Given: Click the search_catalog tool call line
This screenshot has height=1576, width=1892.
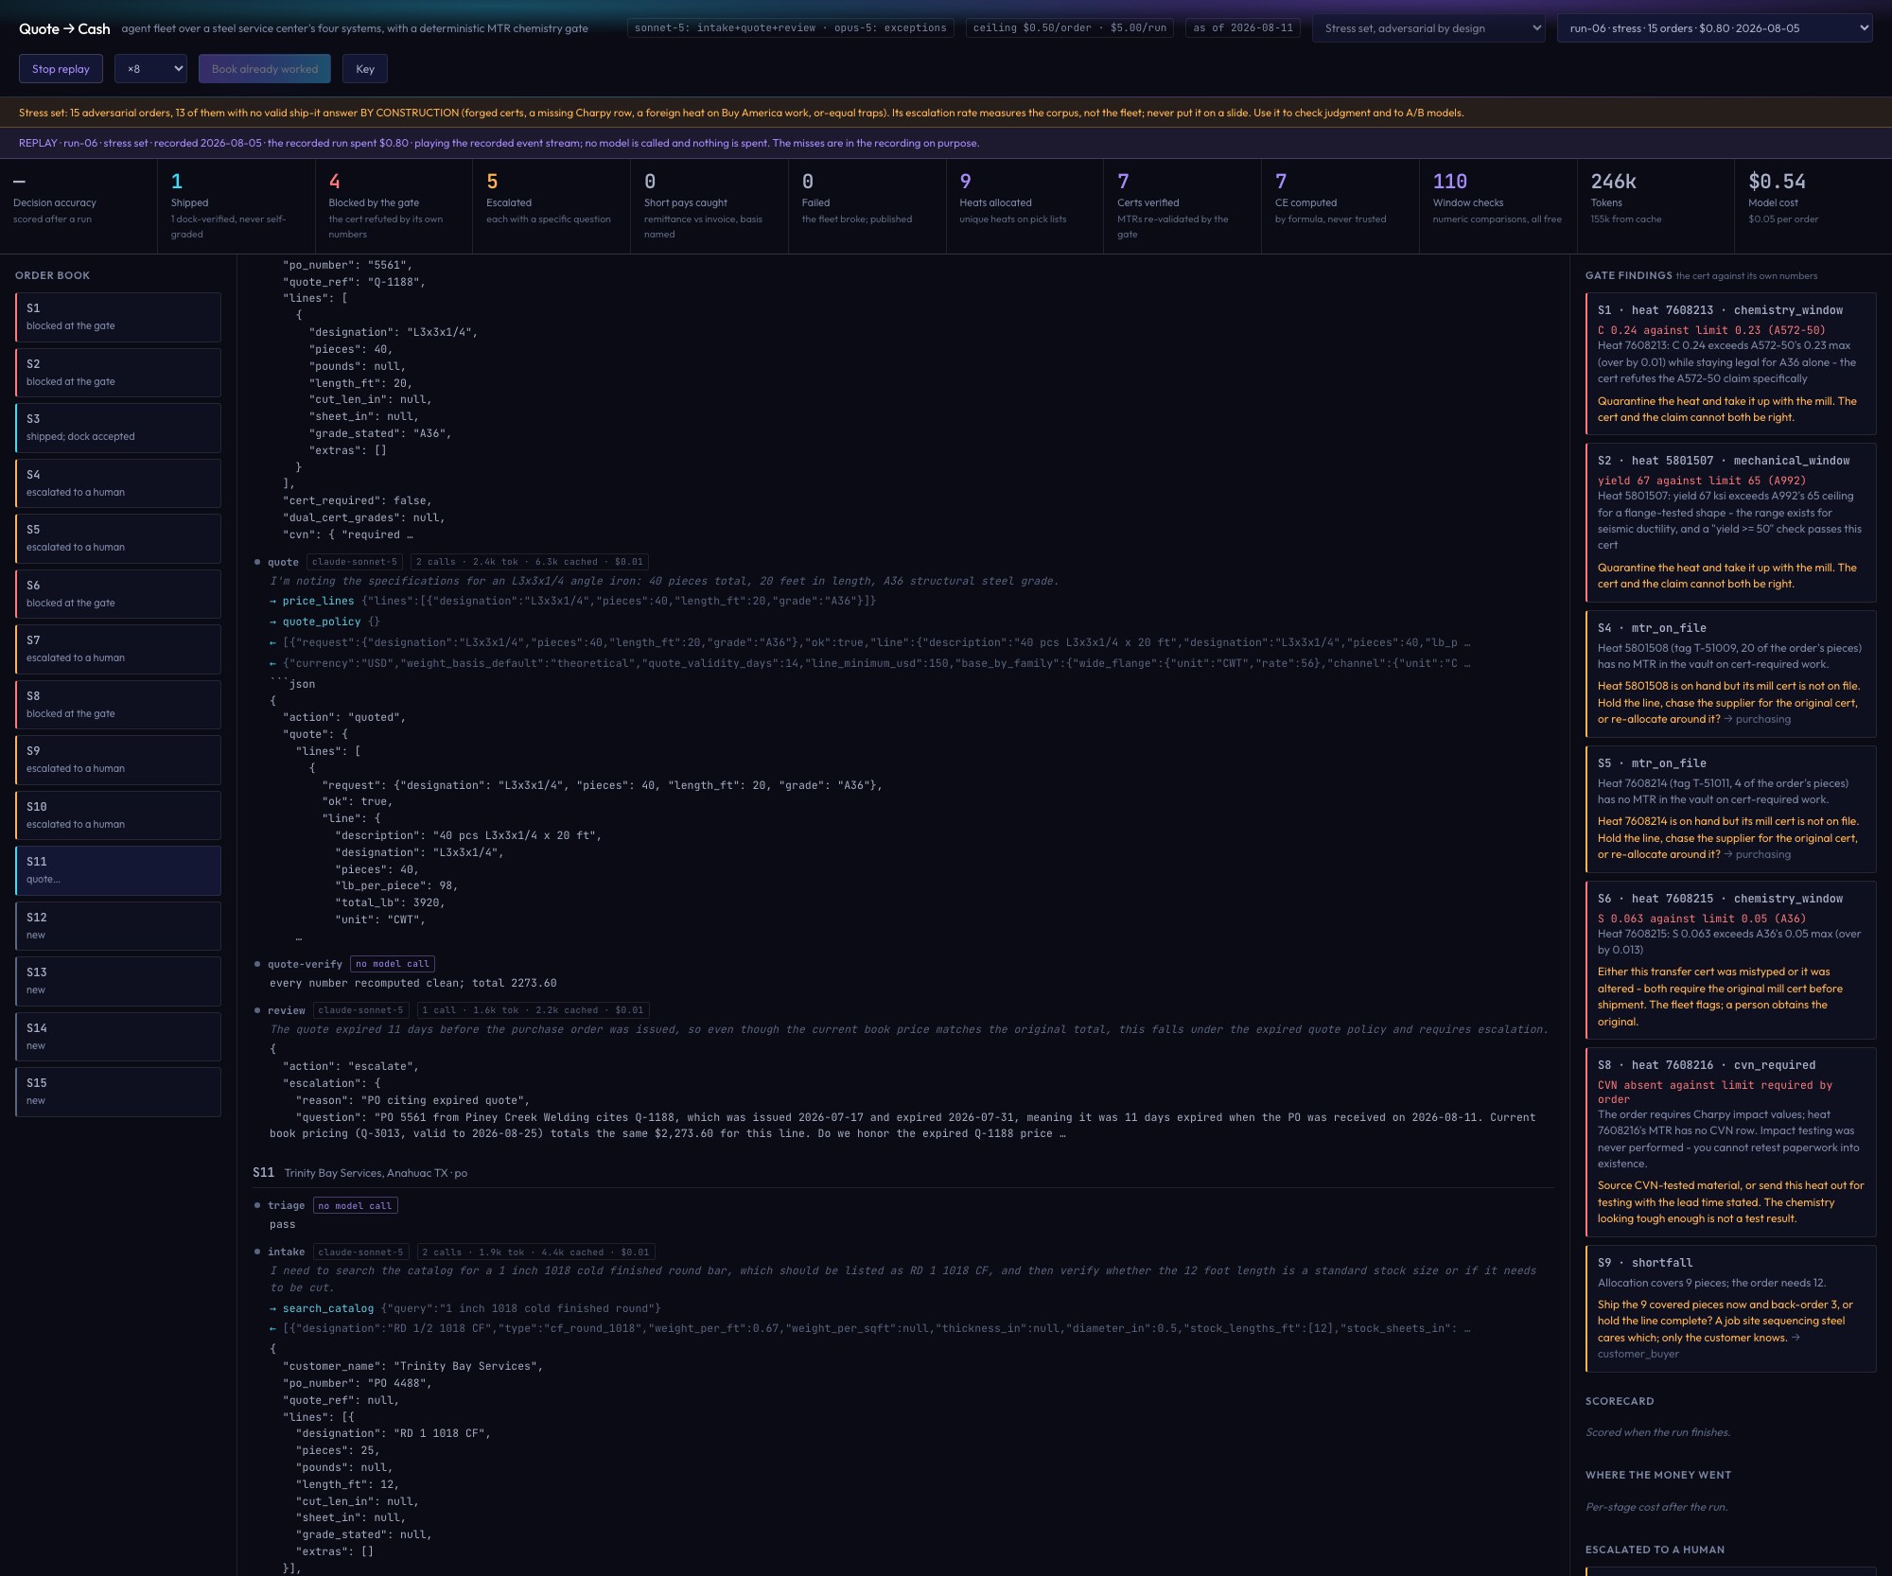Looking at the screenshot, I should point(464,1308).
